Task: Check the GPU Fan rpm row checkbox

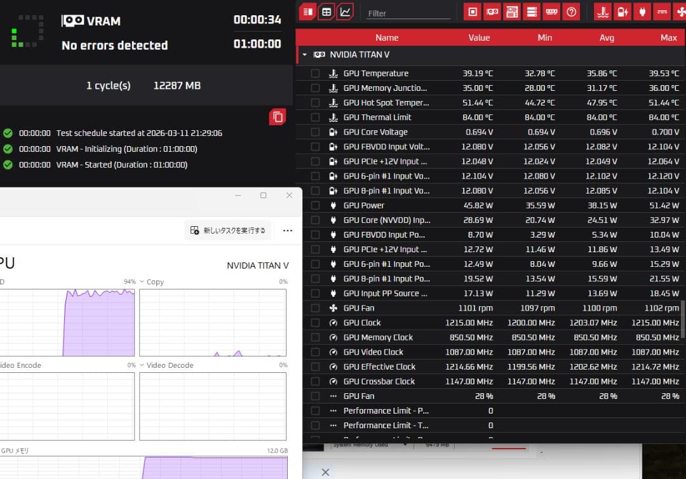Action: [x=315, y=308]
